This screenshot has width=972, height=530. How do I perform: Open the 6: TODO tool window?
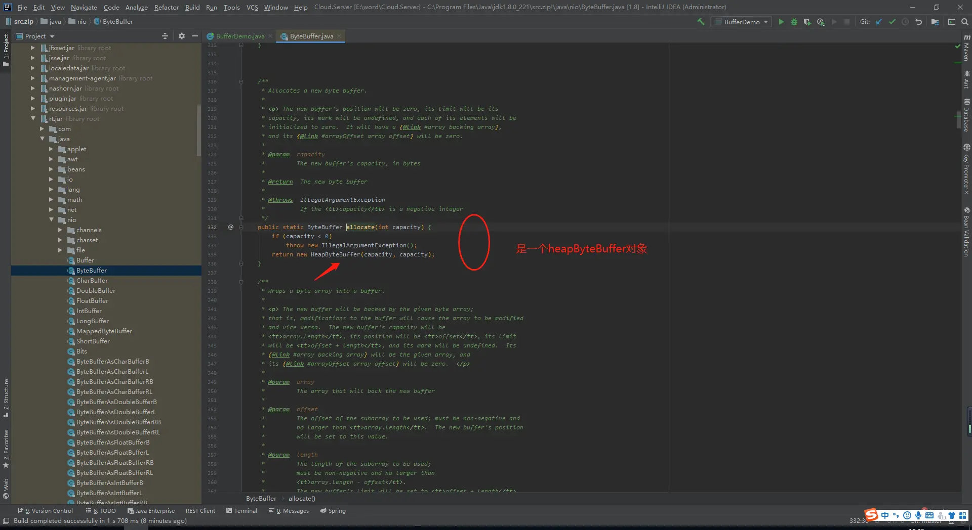101,511
